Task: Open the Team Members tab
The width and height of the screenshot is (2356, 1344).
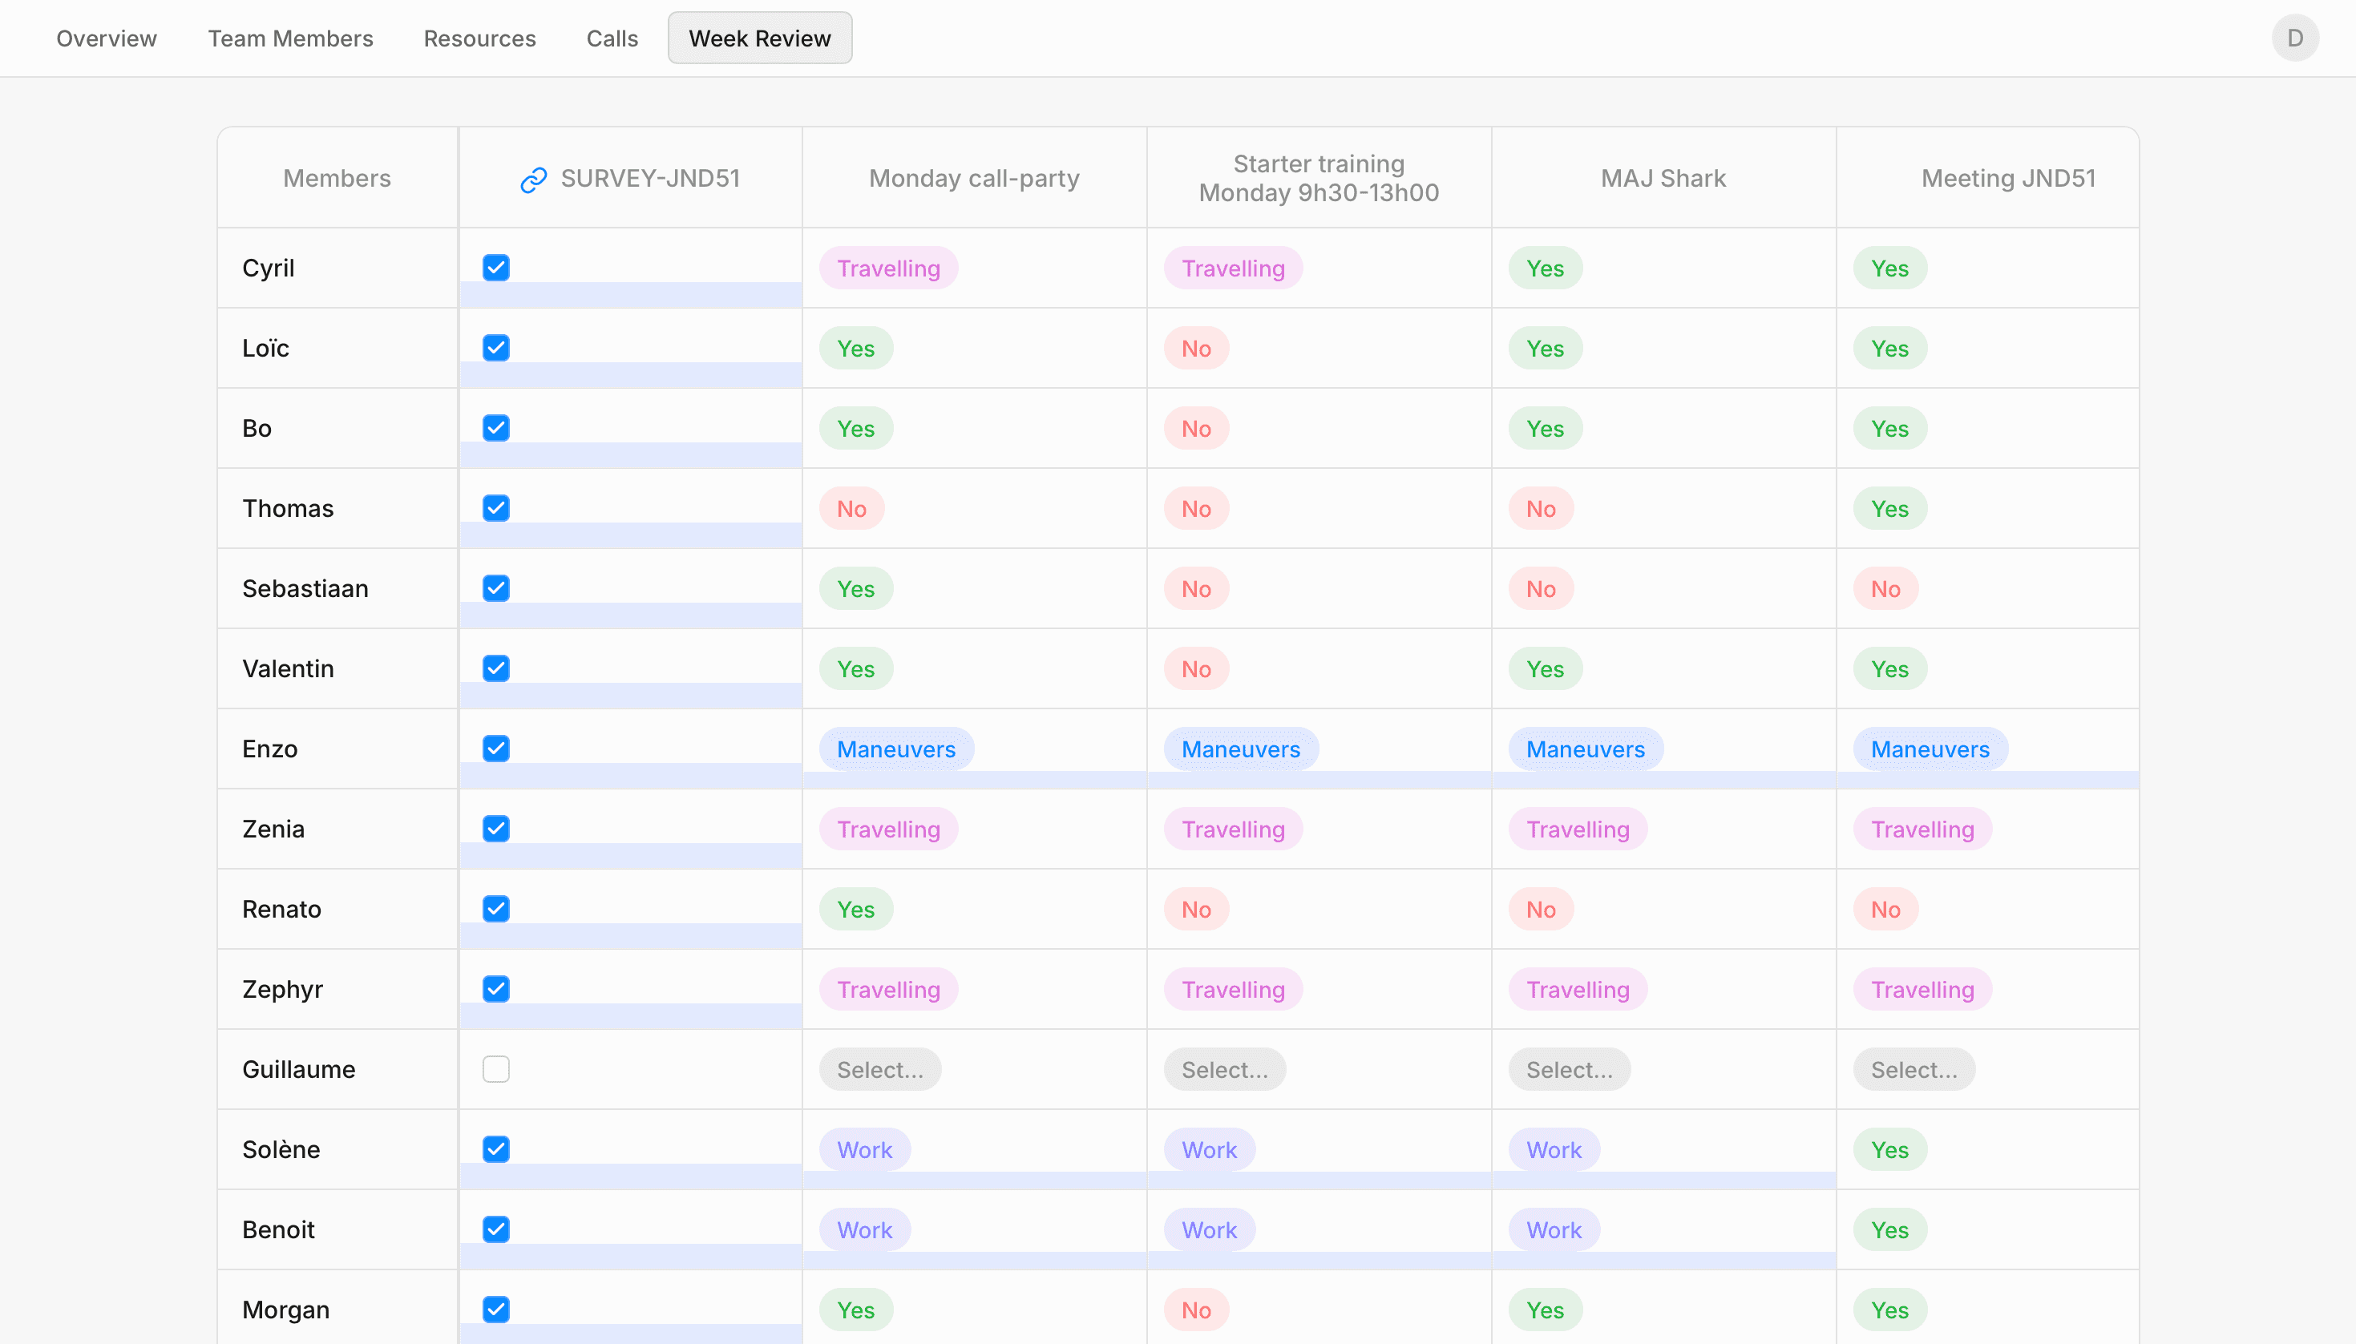Action: coord(290,38)
